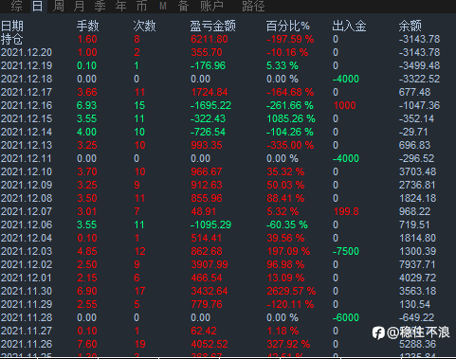Open the 账户 account tab

(x=211, y=6)
